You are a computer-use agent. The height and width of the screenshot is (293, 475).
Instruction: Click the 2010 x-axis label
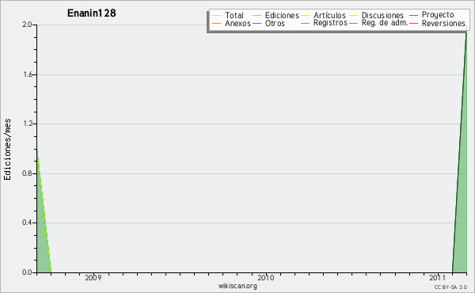(266, 277)
